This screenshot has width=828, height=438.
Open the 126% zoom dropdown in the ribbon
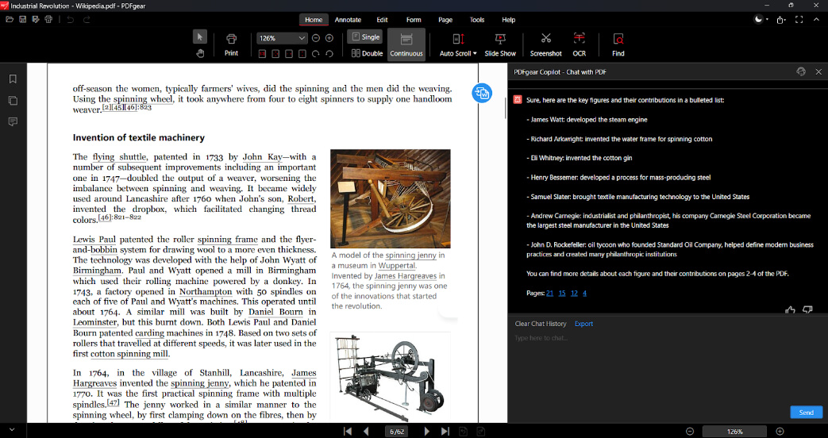[x=282, y=38]
